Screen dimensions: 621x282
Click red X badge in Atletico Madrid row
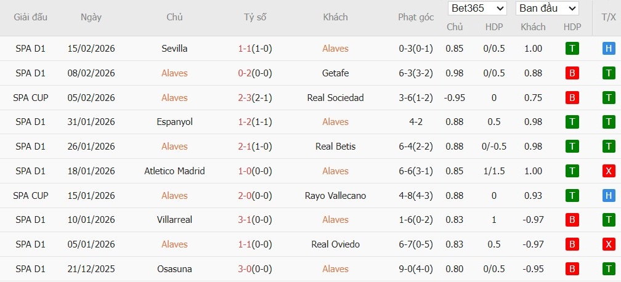click(609, 171)
